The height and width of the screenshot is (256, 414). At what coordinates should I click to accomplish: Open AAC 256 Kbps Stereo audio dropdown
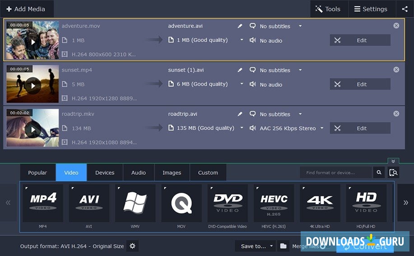(322, 128)
